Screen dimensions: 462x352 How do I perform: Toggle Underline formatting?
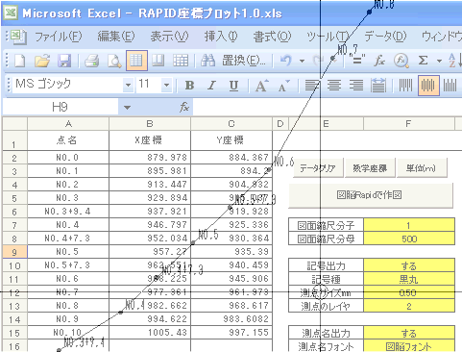pos(233,86)
